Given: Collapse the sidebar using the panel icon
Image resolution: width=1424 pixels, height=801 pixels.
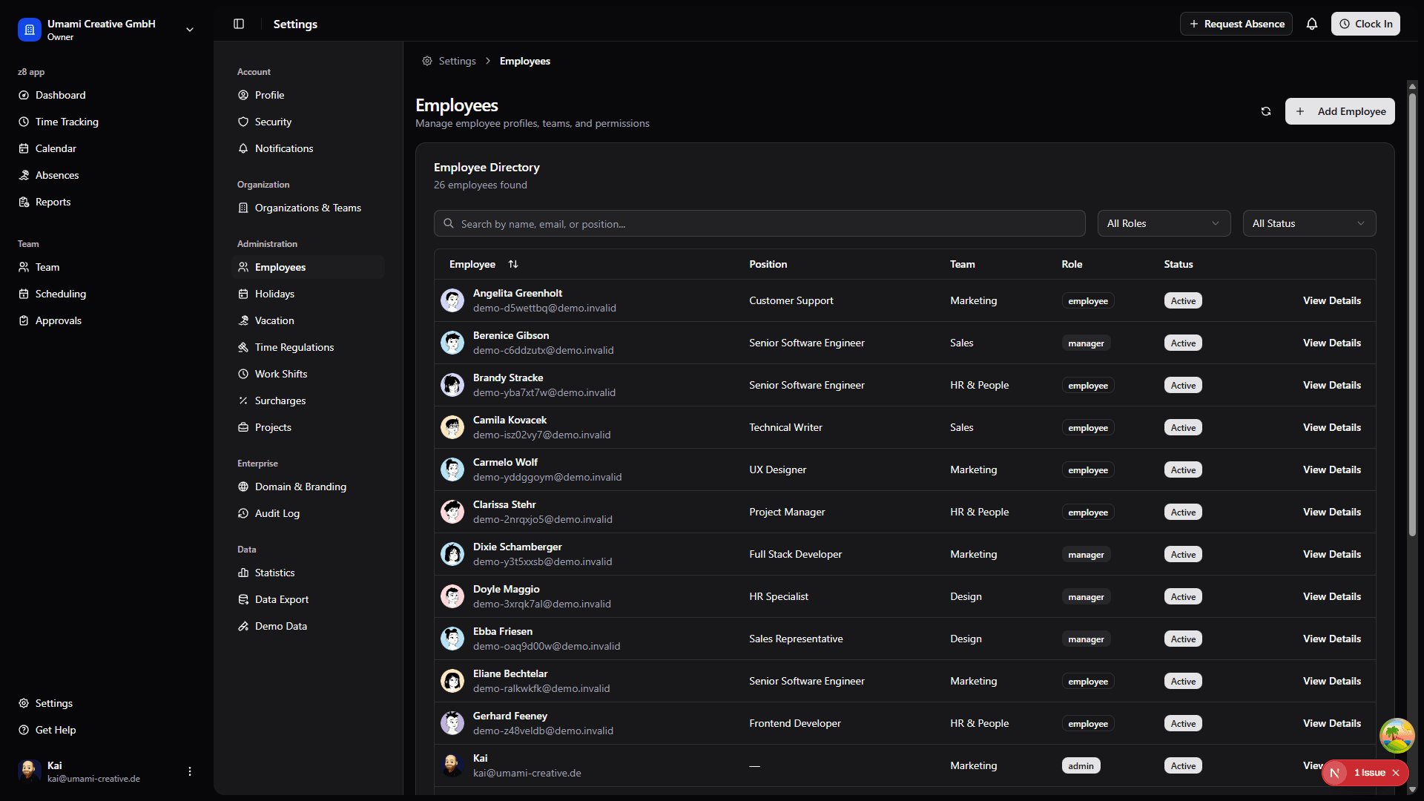Looking at the screenshot, I should [239, 24].
